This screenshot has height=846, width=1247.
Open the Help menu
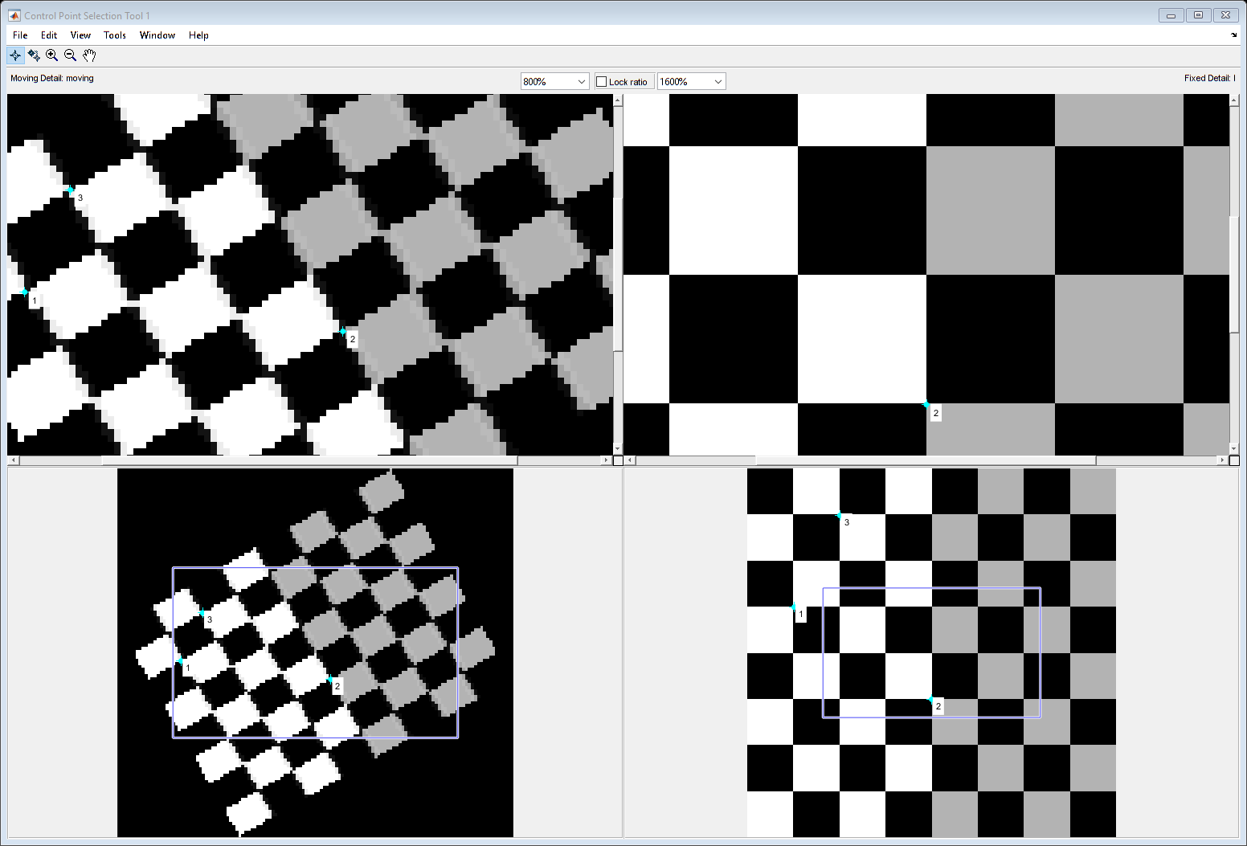tap(198, 35)
